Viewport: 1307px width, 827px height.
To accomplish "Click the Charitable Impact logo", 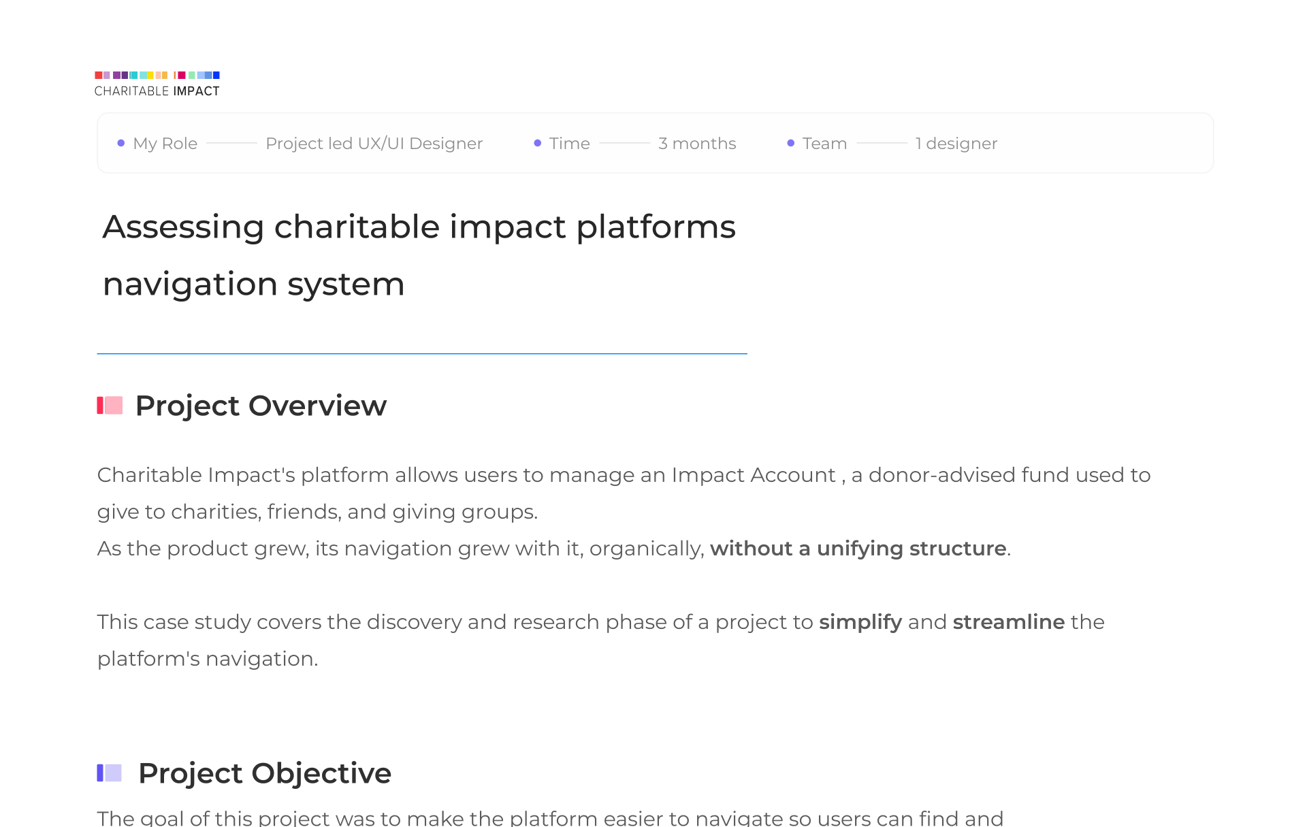I will (x=157, y=84).
